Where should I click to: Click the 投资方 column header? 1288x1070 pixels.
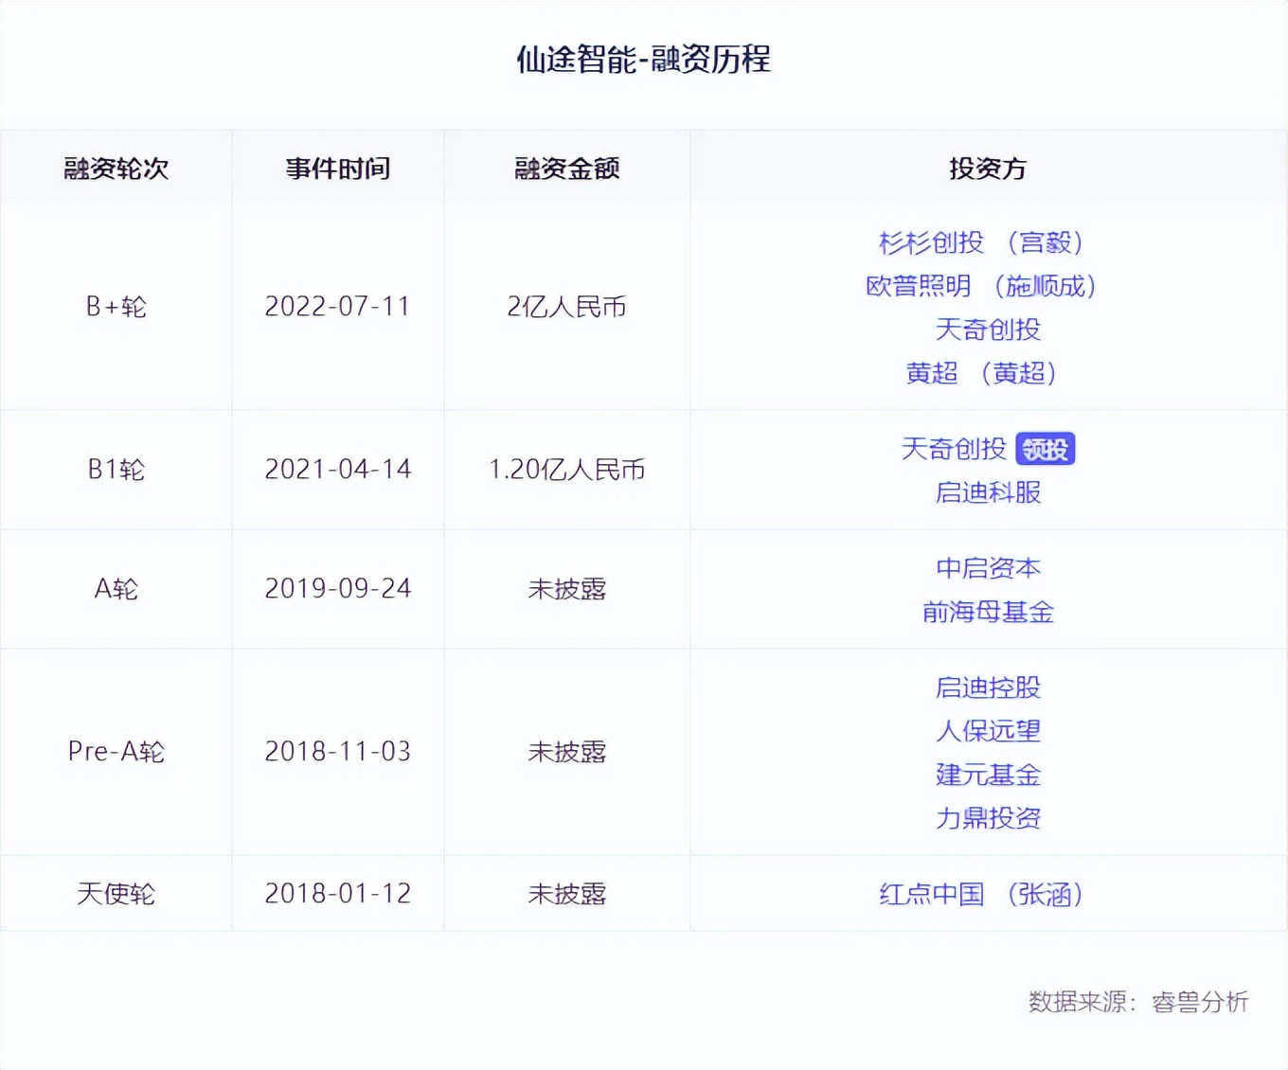coord(988,168)
